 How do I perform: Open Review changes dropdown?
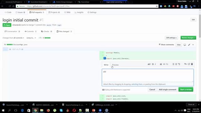(x=188, y=38)
